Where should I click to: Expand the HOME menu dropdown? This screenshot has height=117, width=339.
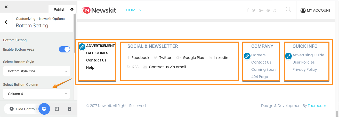tap(134, 10)
